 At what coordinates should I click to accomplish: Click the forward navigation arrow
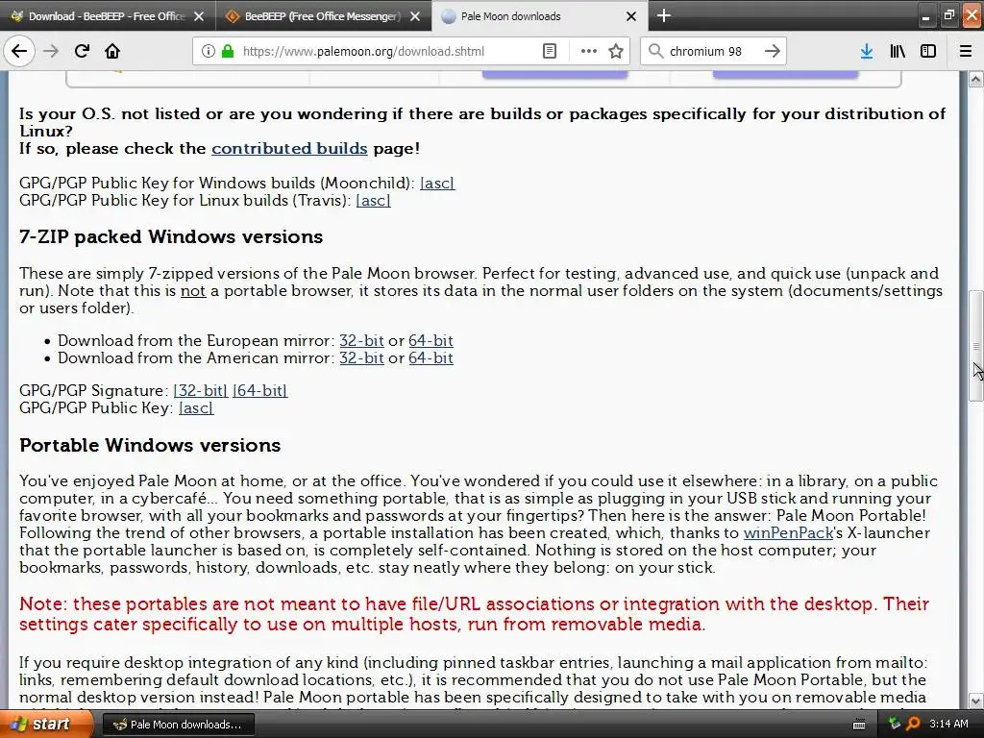pos(51,51)
